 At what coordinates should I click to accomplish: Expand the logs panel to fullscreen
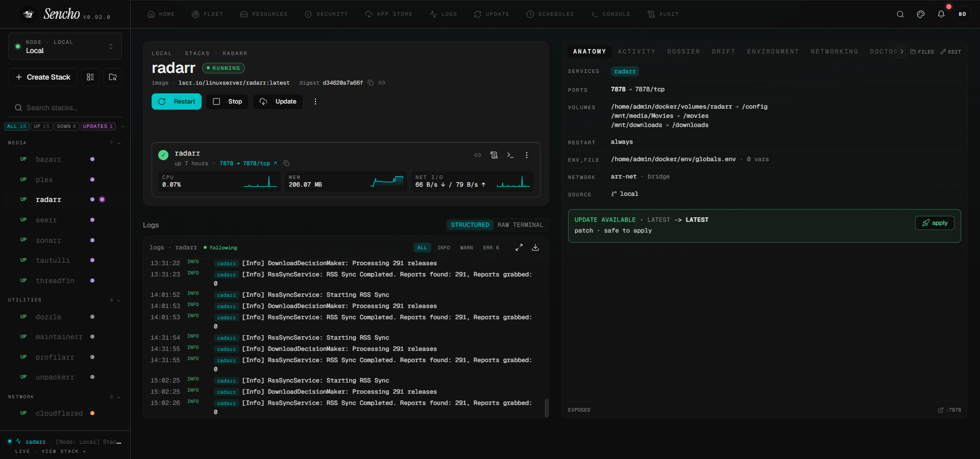(x=519, y=247)
